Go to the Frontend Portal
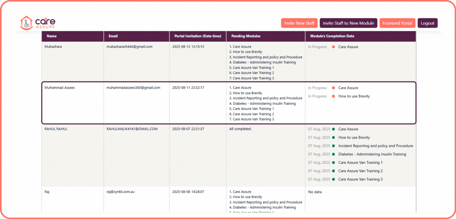 point(397,23)
